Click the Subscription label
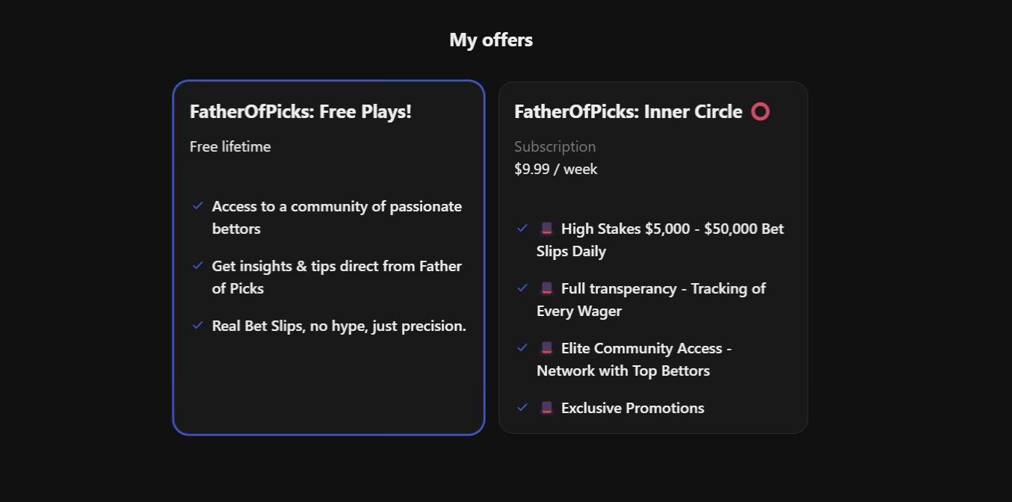This screenshot has width=1012, height=502. tap(555, 146)
